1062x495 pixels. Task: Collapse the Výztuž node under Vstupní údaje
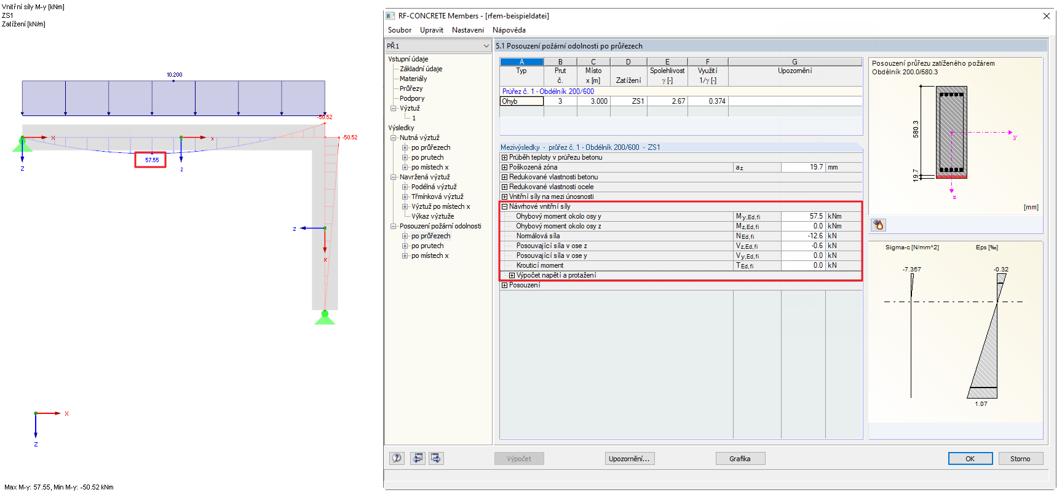click(394, 108)
